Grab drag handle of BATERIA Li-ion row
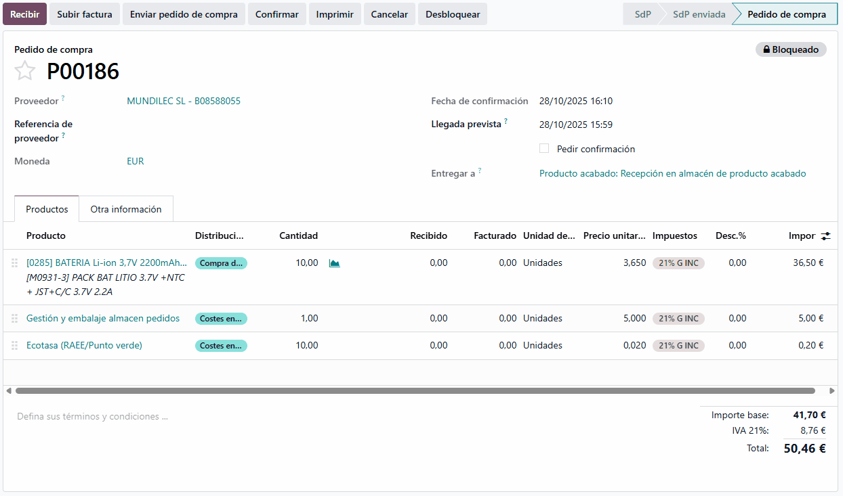Screen dimensions: 843x496 click(x=14, y=263)
